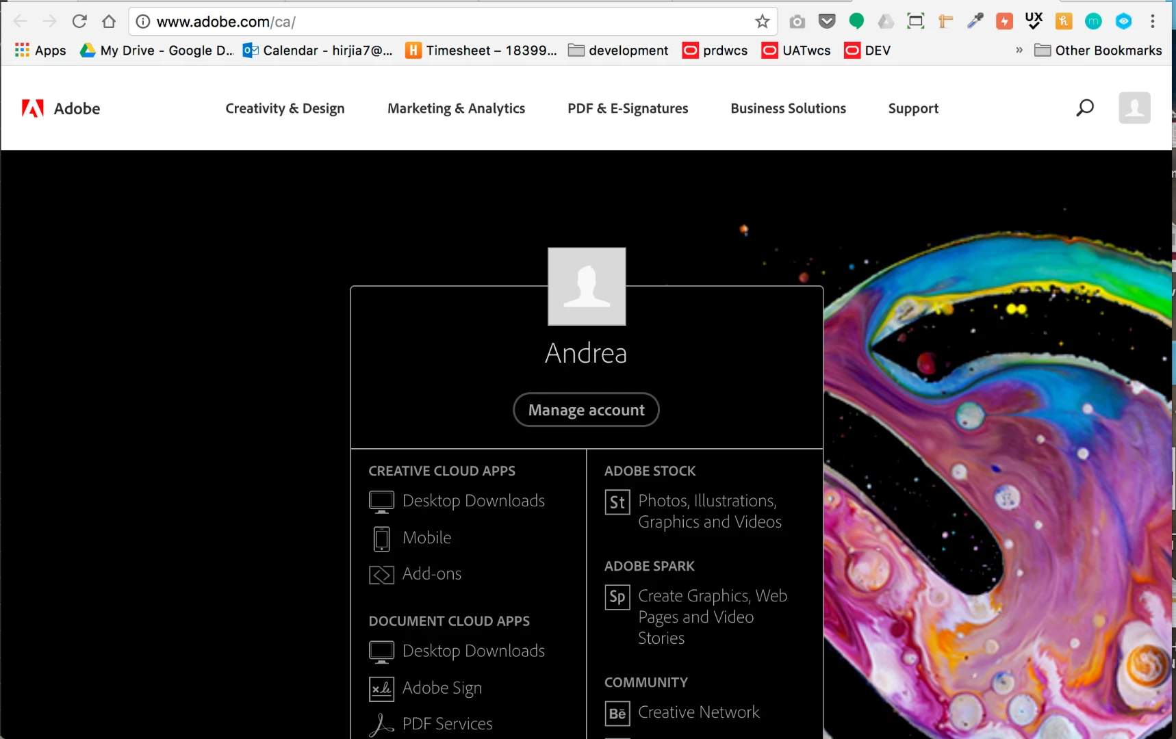Click the screen capture frame extension icon
The height and width of the screenshot is (739, 1176).
pyautogui.click(x=915, y=21)
